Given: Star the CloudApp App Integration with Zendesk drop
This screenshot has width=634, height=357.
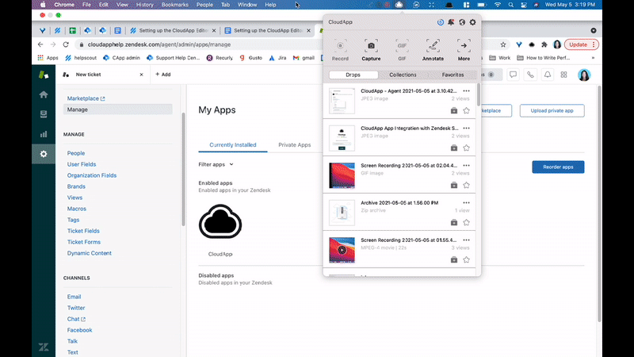Looking at the screenshot, I should [x=466, y=148].
